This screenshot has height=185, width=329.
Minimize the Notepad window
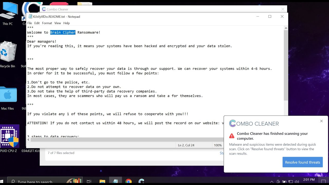258,16
